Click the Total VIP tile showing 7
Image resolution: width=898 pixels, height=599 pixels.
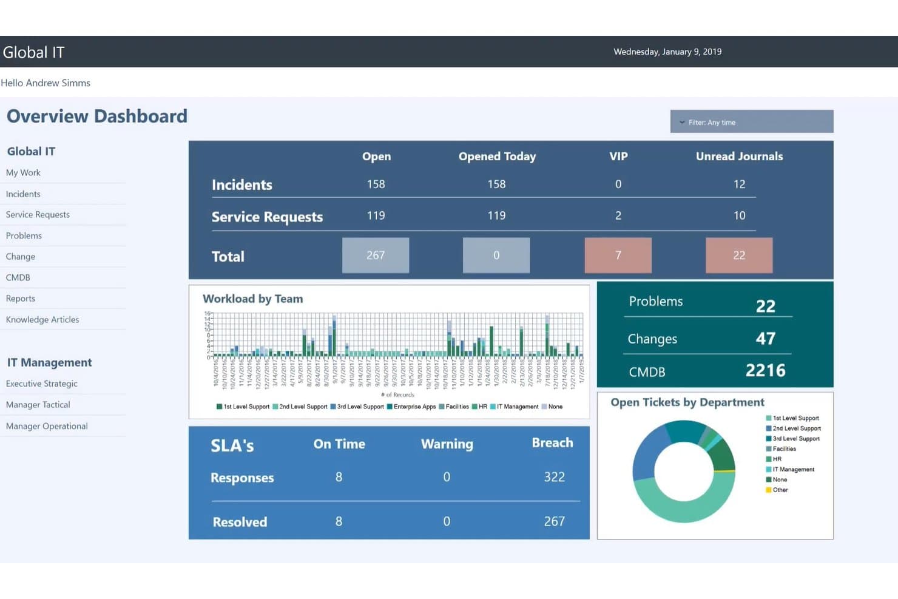click(618, 256)
